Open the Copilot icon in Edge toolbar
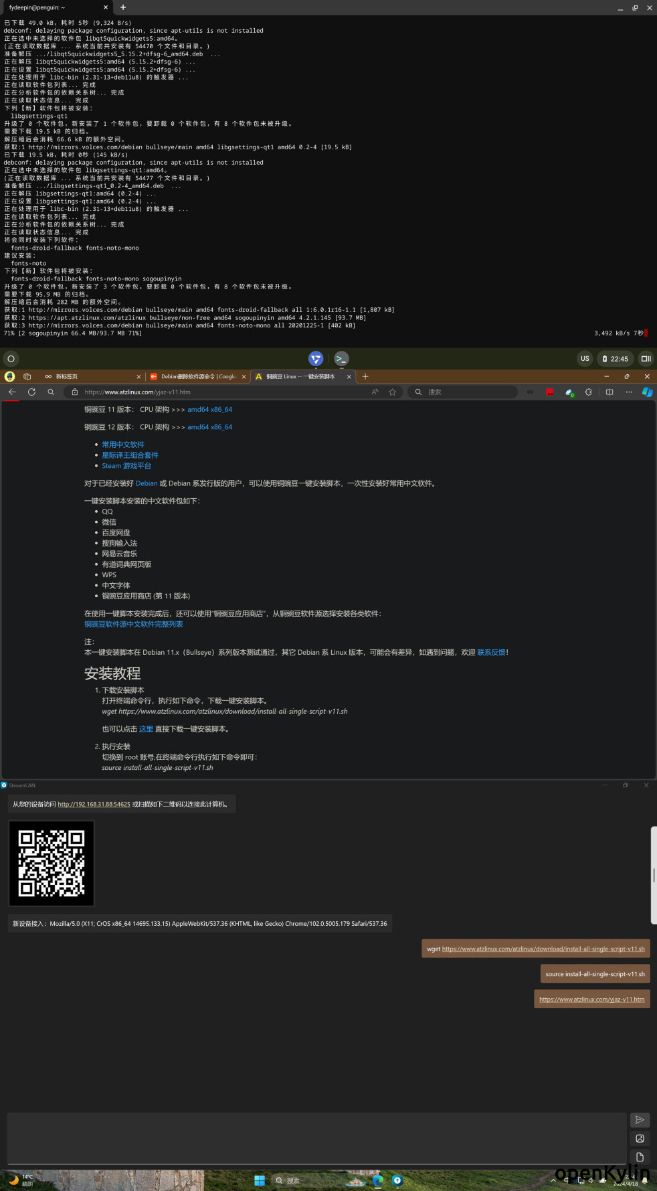This screenshot has height=1191, width=657. pyautogui.click(x=647, y=392)
